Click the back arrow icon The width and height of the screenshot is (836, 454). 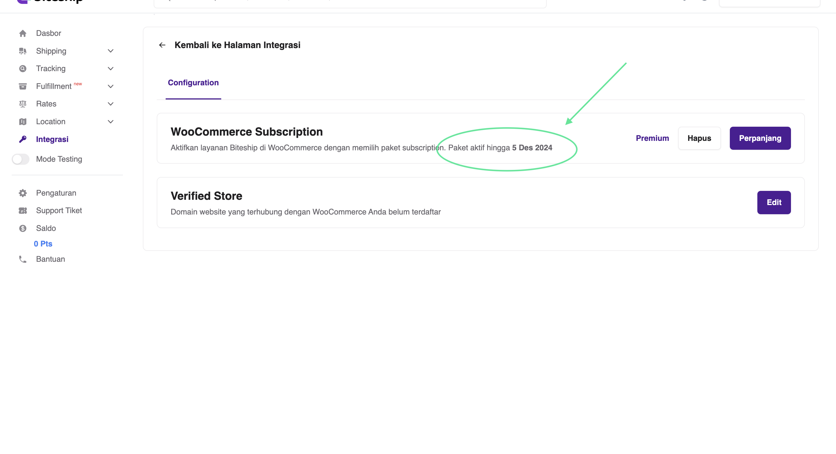pos(162,45)
